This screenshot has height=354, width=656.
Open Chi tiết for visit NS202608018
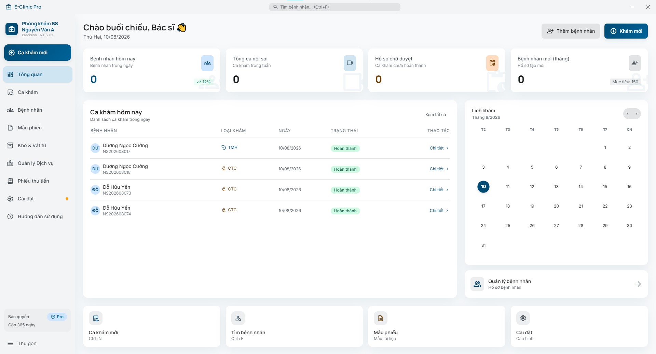[x=439, y=169]
